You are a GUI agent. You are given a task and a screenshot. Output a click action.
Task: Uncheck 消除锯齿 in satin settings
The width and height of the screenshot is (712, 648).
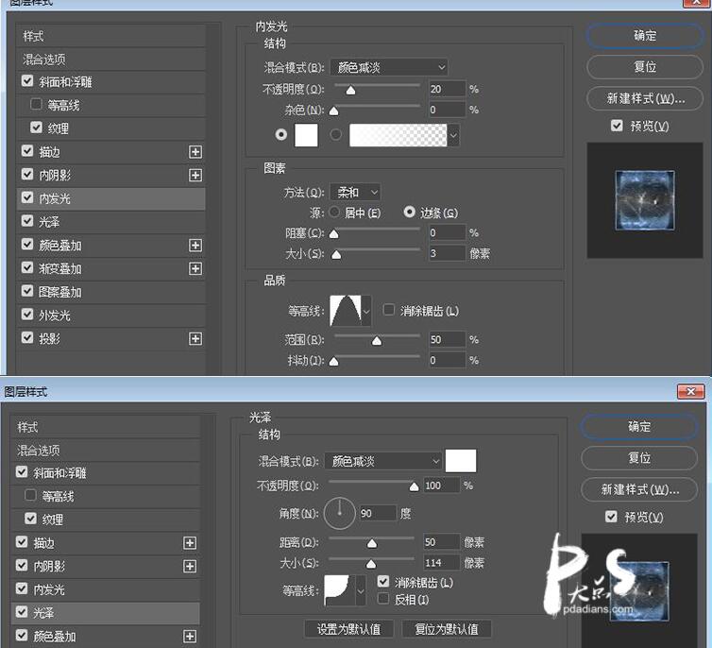tap(383, 581)
